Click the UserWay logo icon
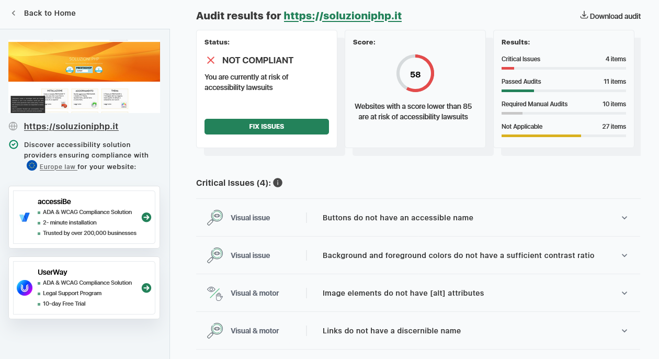This screenshot has height=359, width=659. pyautogui.click(x=25, y=288)
